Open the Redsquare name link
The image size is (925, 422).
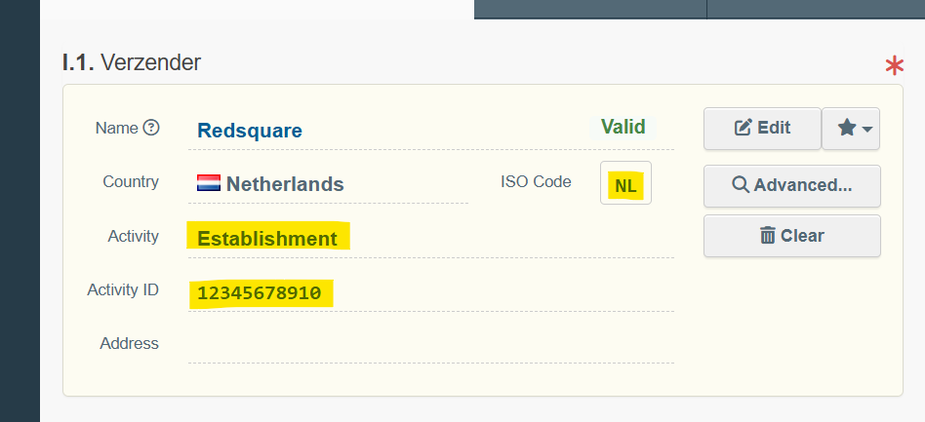(x=250, y=131)
